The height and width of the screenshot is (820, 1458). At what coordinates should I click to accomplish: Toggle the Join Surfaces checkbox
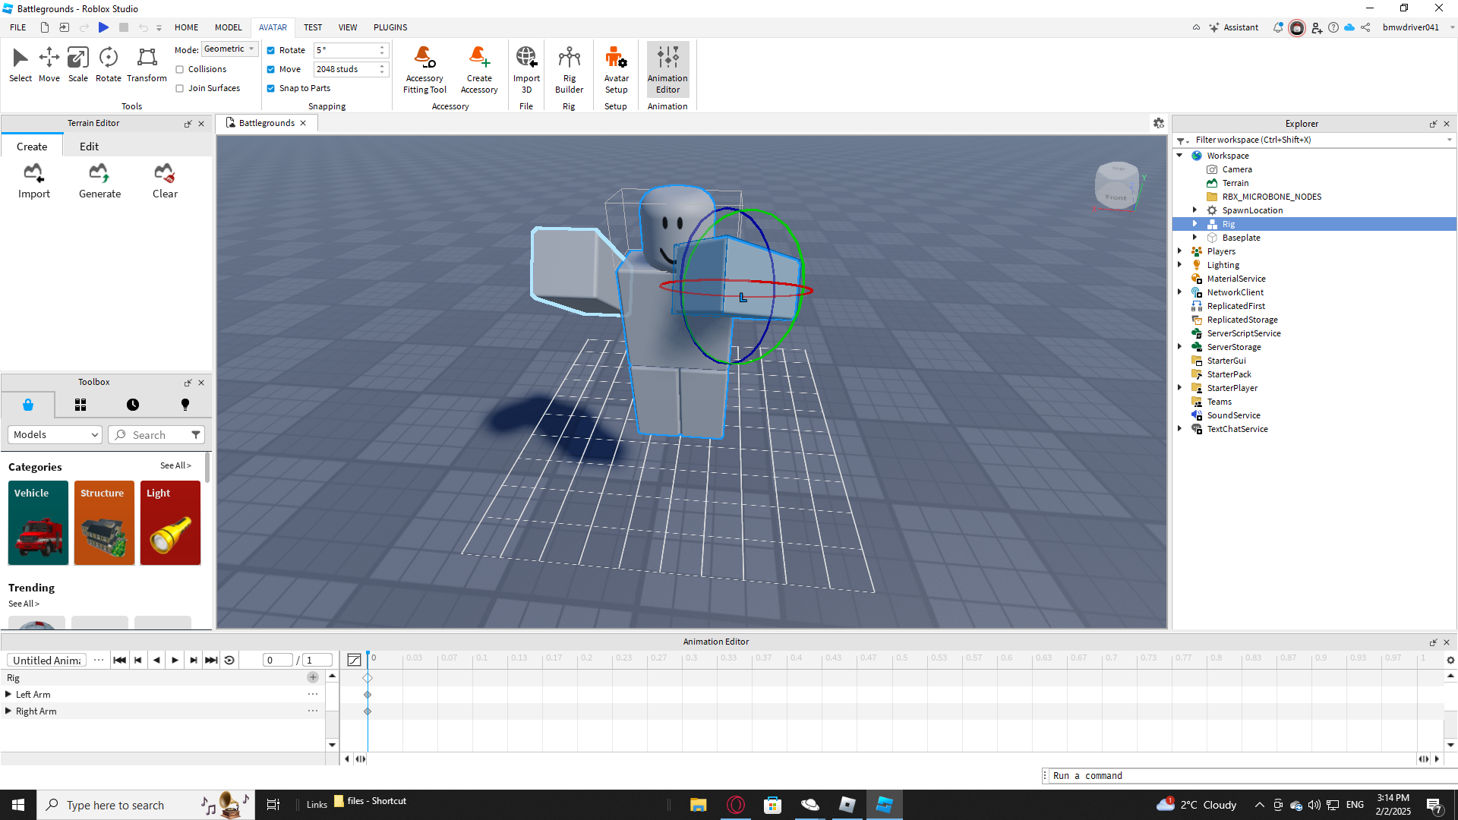(x=181, y=88)
